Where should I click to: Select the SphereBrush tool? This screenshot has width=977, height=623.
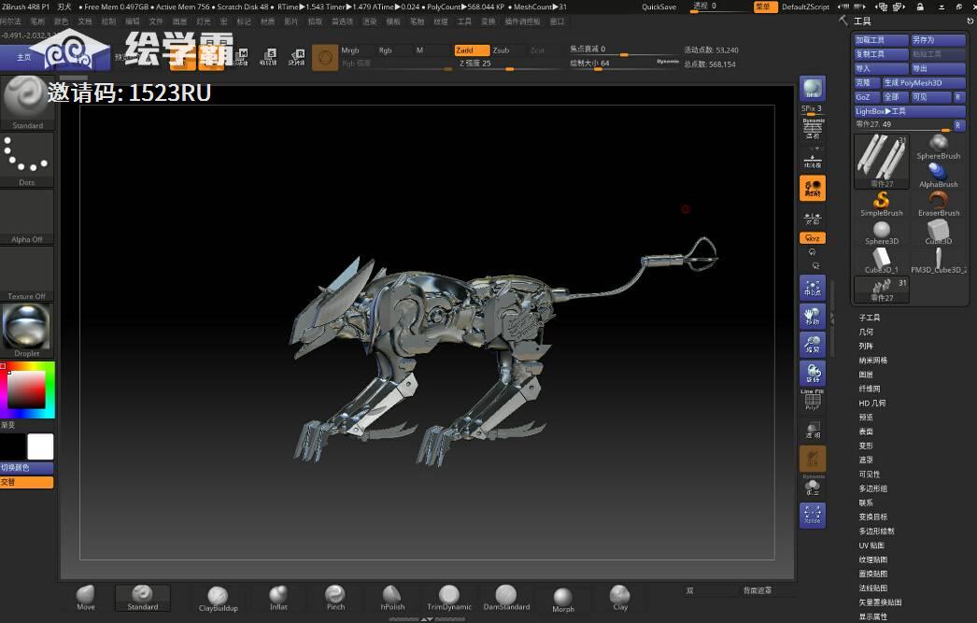tap(938, 147)
